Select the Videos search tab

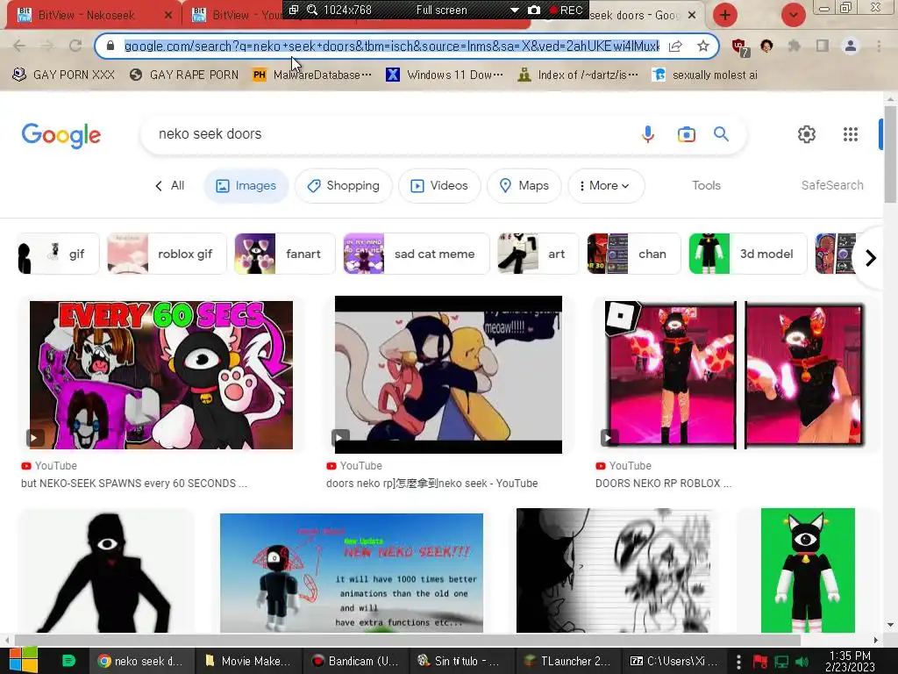pyautogui.click(x=439, y=186)
